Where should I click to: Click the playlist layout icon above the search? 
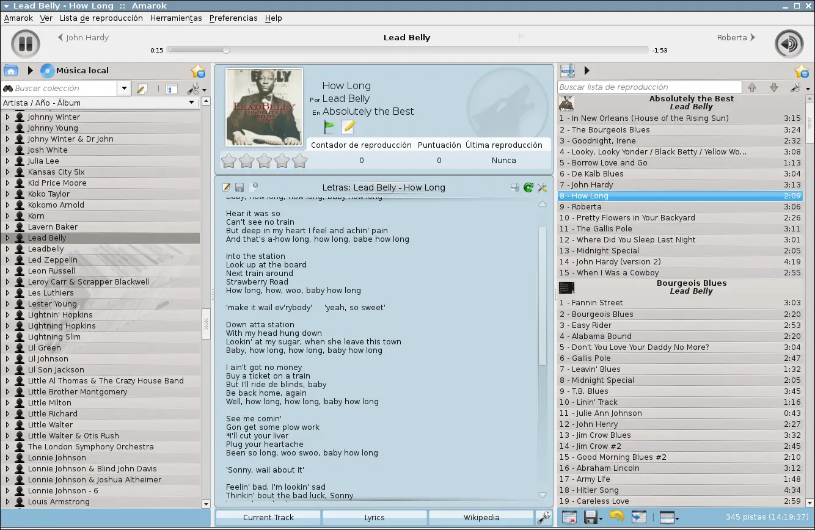click(568, 71)
